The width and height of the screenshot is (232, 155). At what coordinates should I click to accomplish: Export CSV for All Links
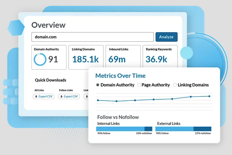click(x=43, y=96)
